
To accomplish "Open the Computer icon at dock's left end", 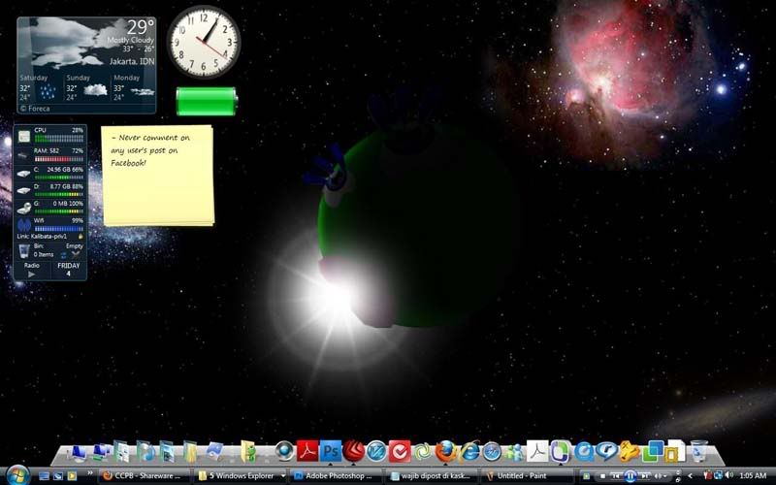I will click(78, 452).
